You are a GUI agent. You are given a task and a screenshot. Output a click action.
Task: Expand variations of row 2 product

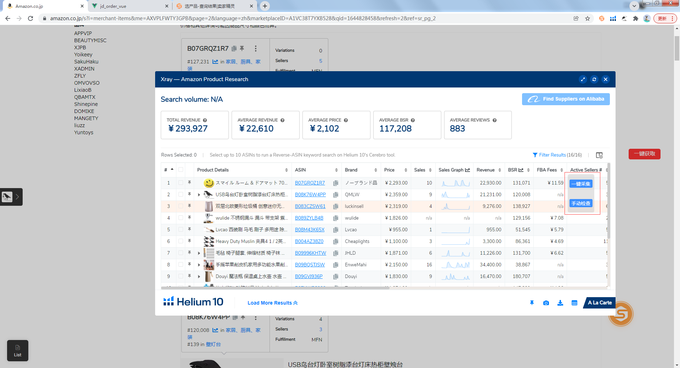pos(199,195)
